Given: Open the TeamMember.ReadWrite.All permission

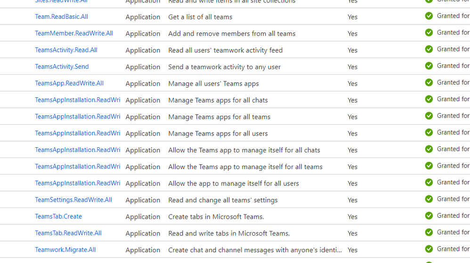Looking at the screenshot, I should [x=74, y=33].
